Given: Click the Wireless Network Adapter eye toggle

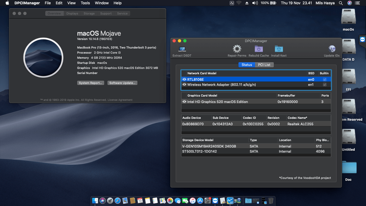Looking at the screenshot, I should (184, 84).
